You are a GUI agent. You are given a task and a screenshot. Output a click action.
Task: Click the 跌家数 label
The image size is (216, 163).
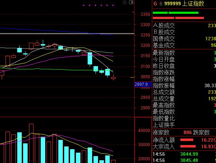coord(201,132)
